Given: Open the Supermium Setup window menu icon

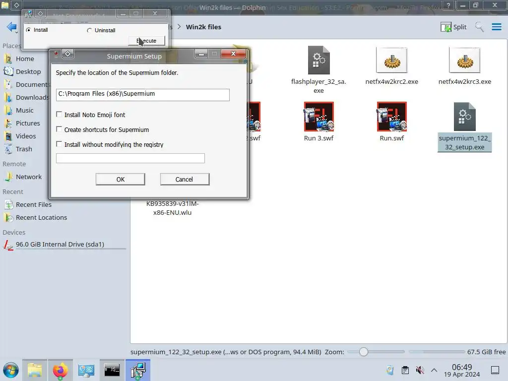Looking at the screenshot, I should 56,54.
